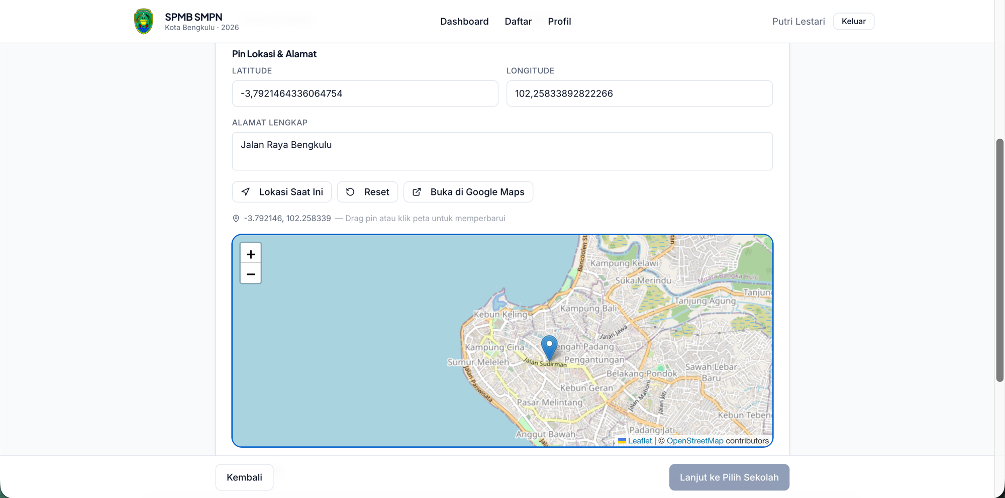Click the Longitude input field

pos(640,93)
